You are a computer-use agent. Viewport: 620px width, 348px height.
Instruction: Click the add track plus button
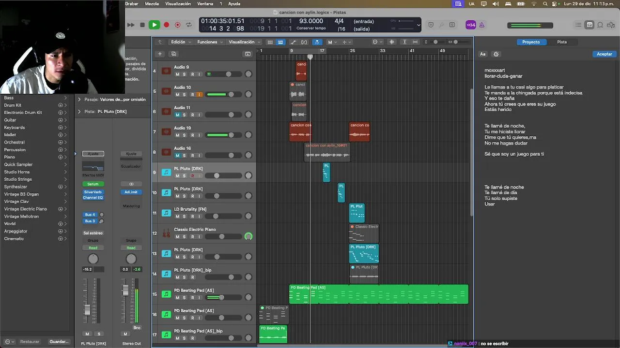point(159,54)
